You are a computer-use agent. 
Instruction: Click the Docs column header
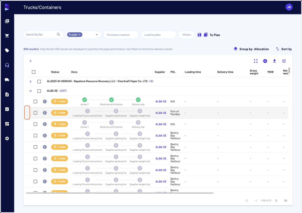point(74,72)
